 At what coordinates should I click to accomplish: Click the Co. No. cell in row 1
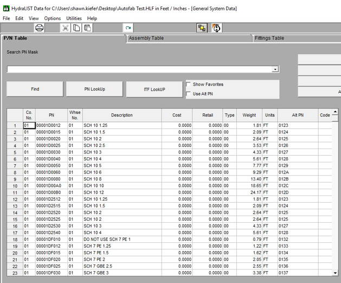click(29, 126)
